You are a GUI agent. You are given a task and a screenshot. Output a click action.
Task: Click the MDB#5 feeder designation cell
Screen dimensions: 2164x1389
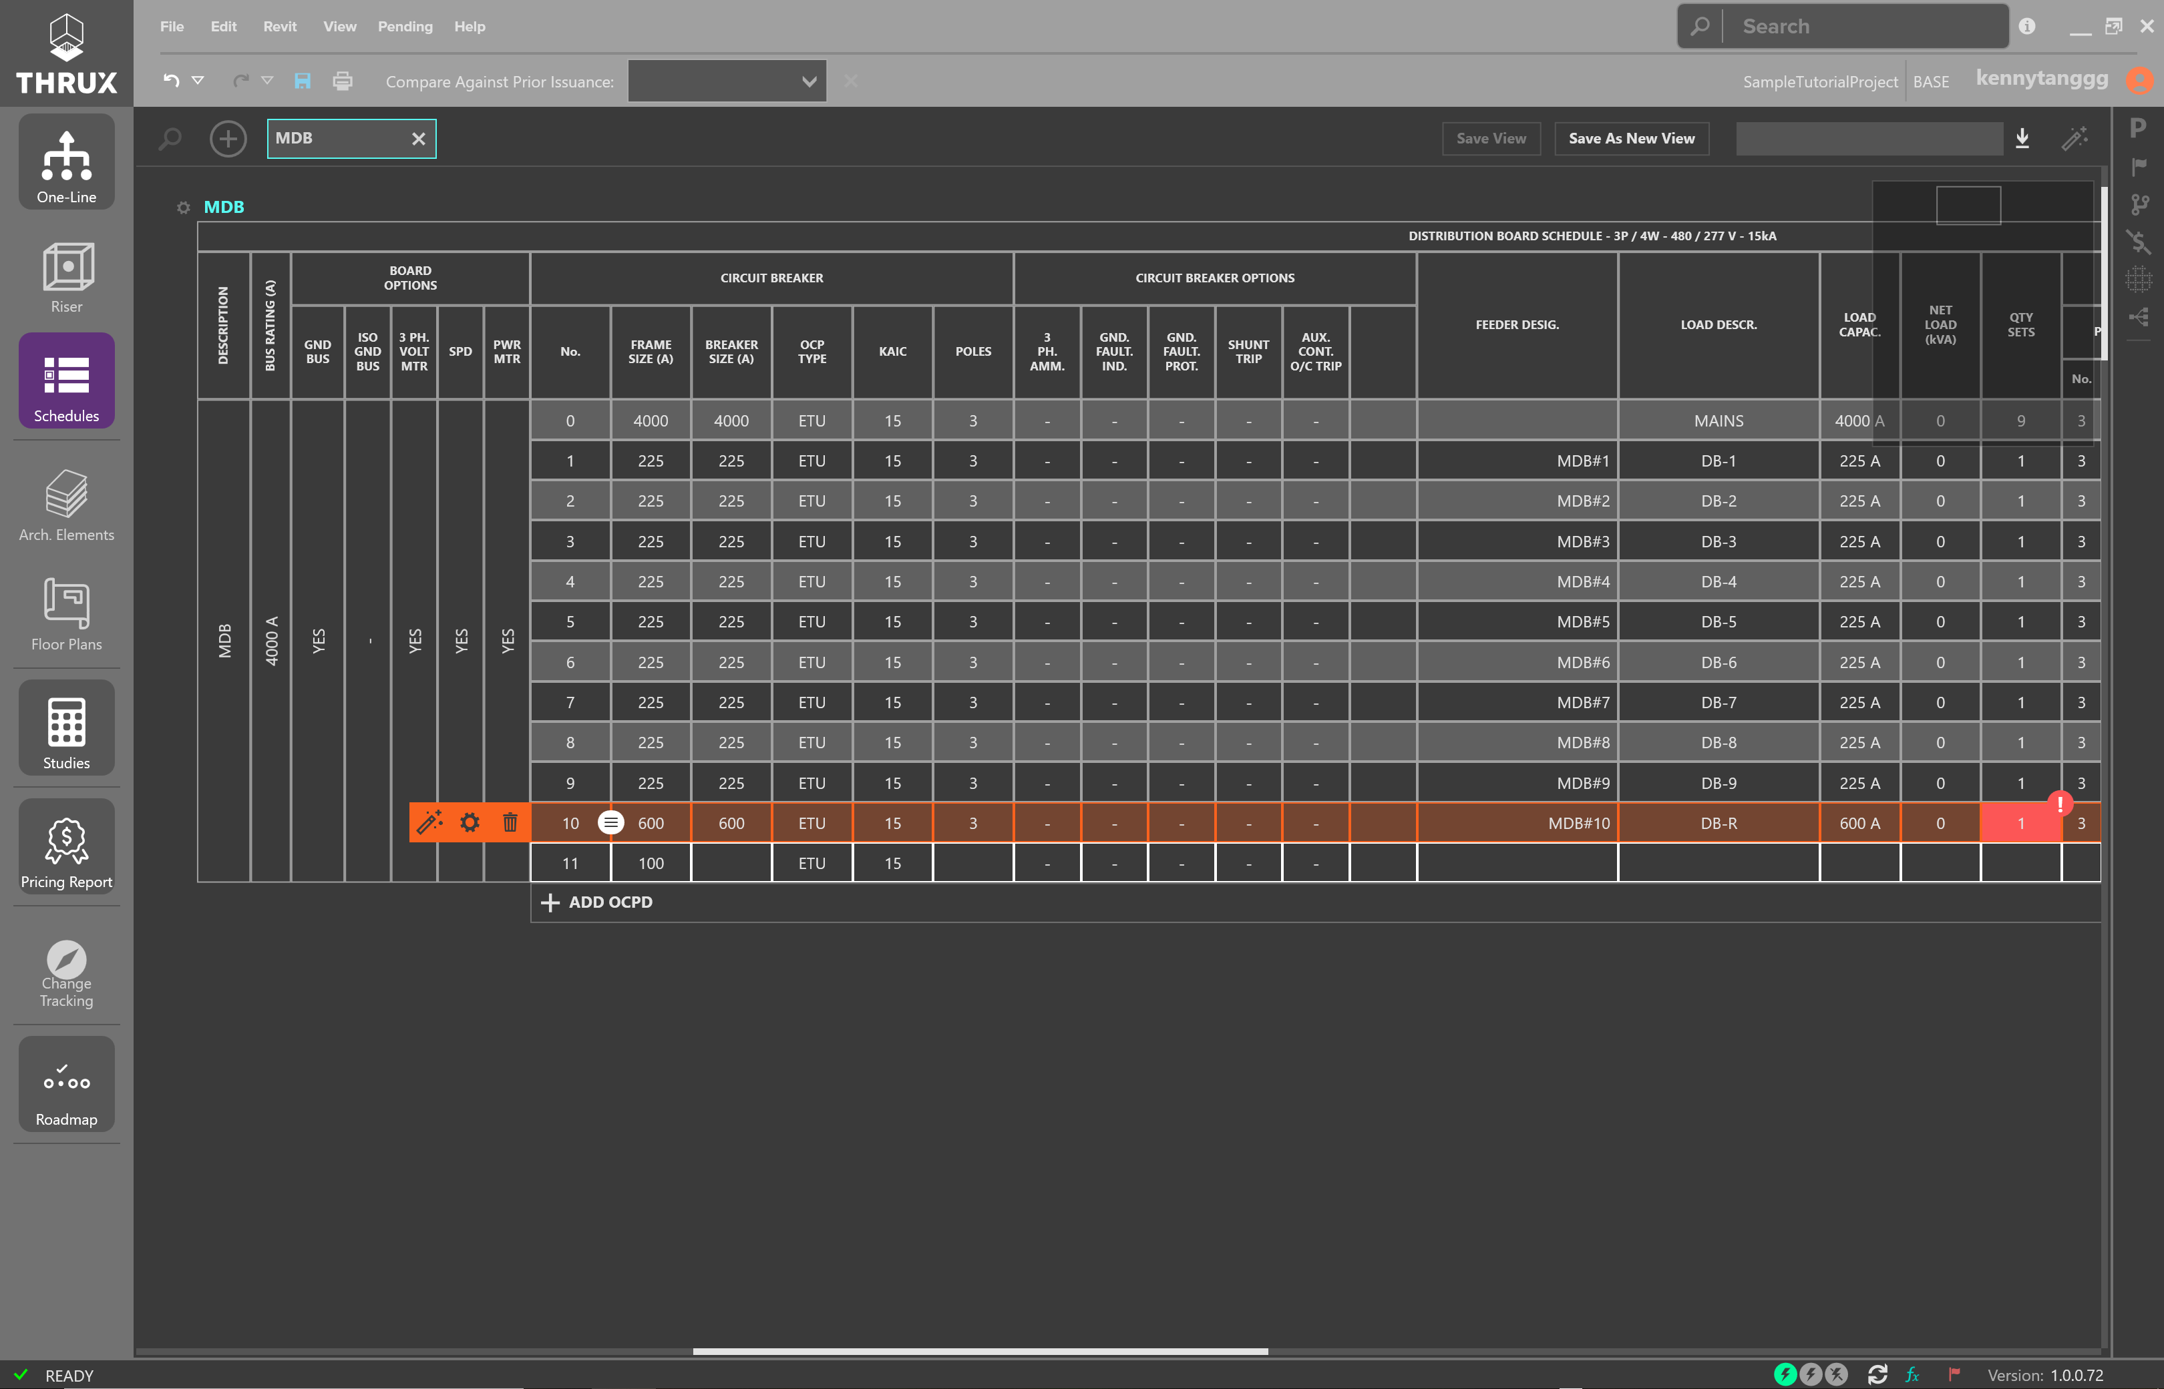(1517, 621)
